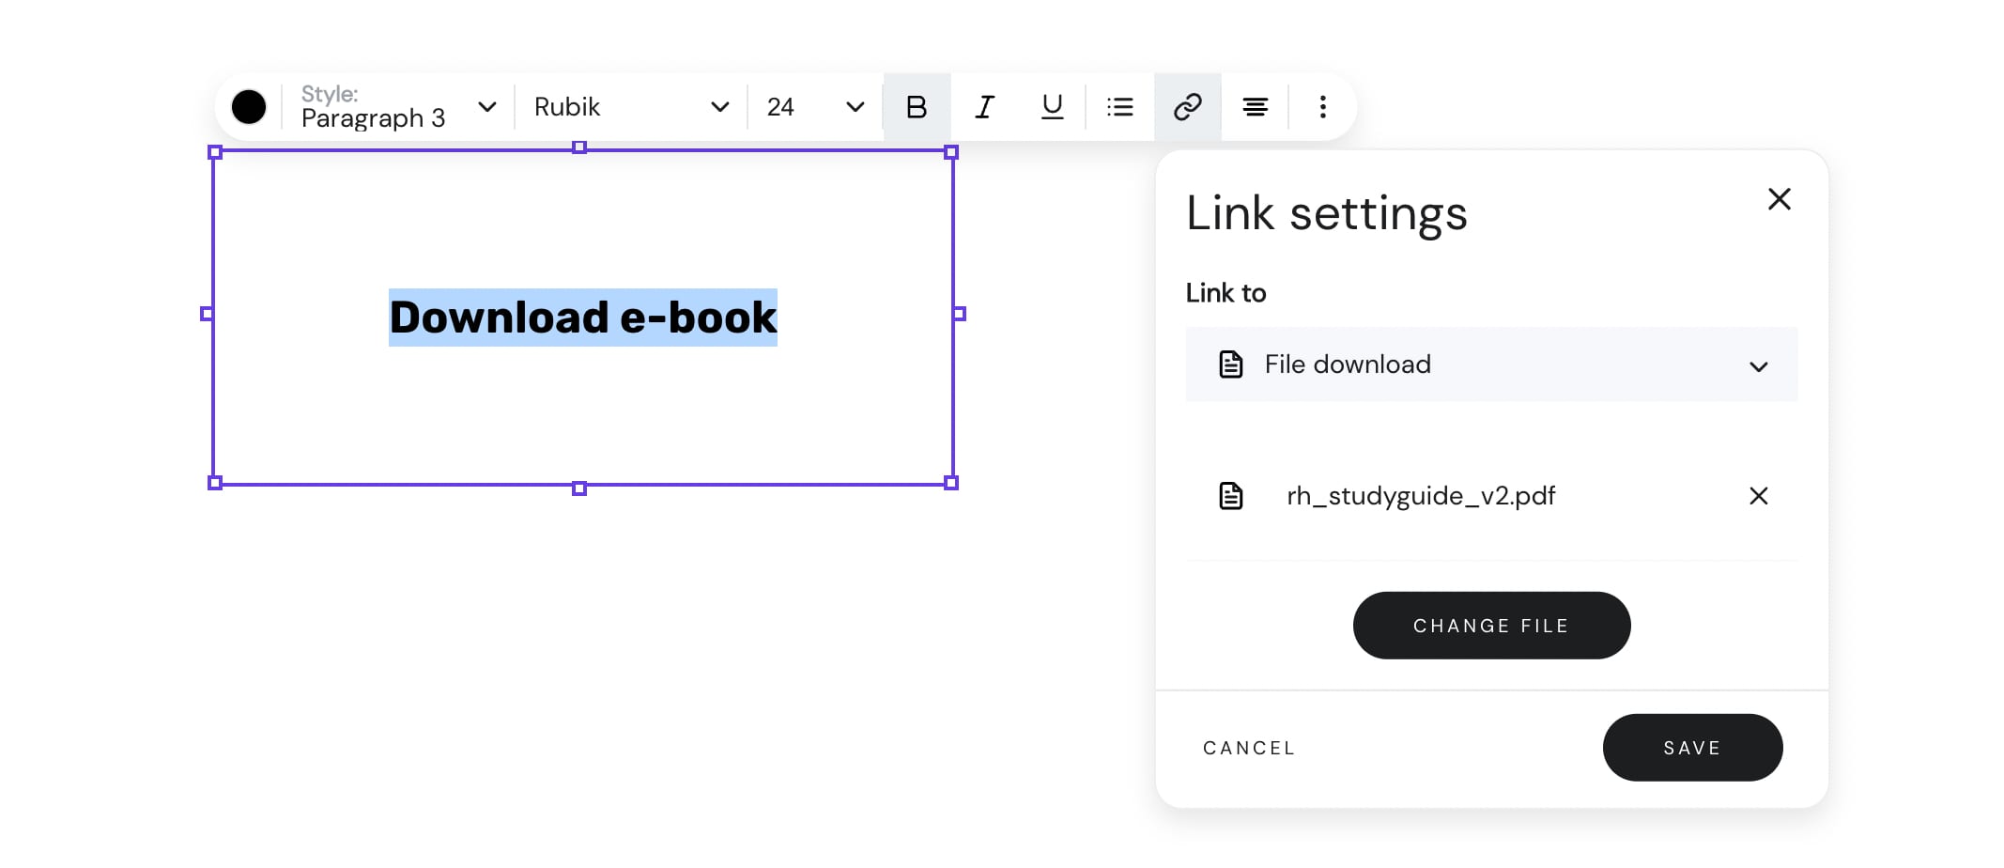Click the file icon beside rh_studyguide_v2.pdf
2004x868 pixels.
[x=1230, y=496]
